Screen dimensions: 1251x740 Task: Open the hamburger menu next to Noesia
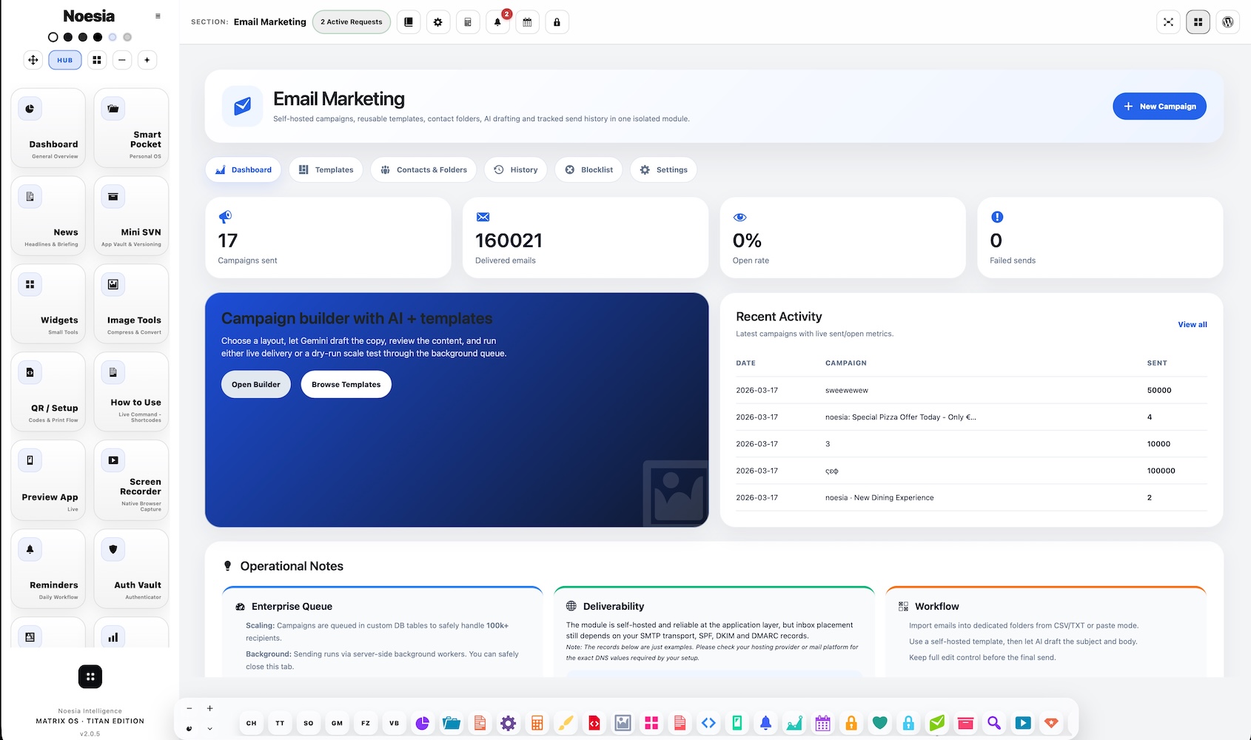point(158,16)
